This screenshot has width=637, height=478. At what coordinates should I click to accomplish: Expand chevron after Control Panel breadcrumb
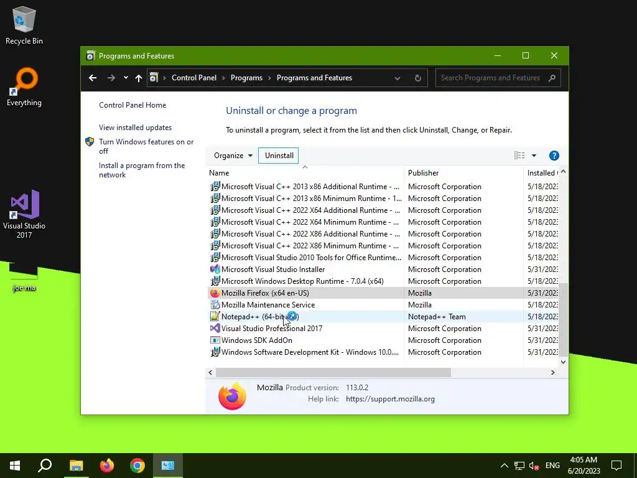coord(223,78)
